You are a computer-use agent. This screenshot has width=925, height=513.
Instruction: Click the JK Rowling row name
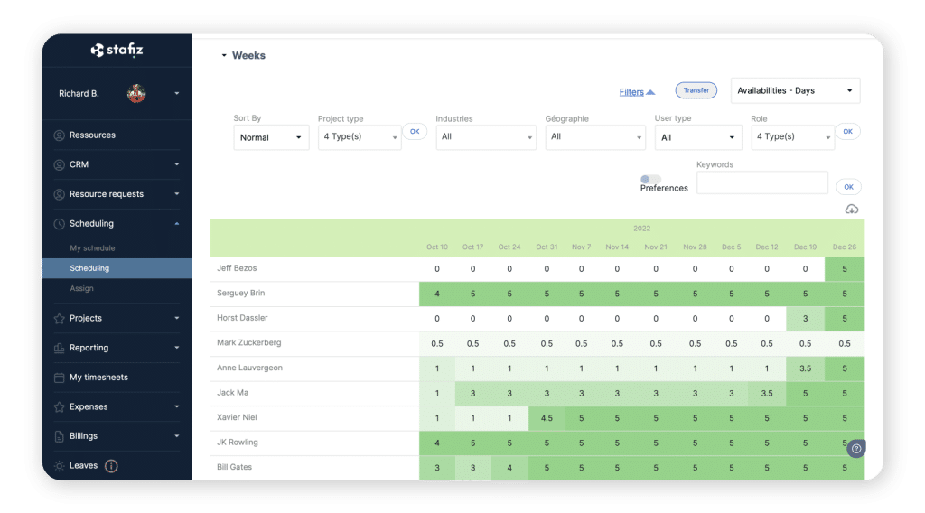238,443
